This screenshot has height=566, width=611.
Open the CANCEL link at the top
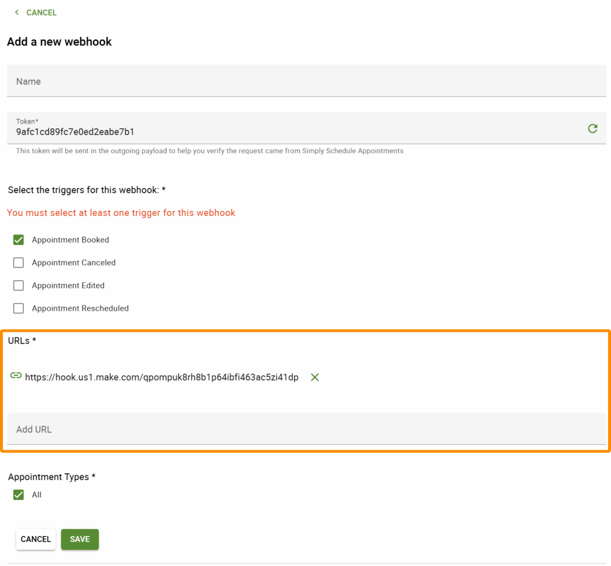41,12
